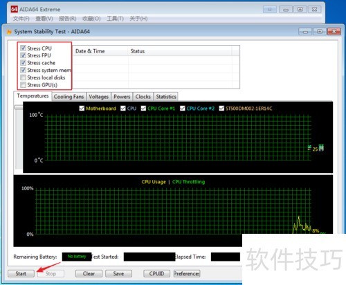This screenshot has height=285, width=346.
Task: Click the CPU Throttling graph label
Action: (x=188, y=182)
